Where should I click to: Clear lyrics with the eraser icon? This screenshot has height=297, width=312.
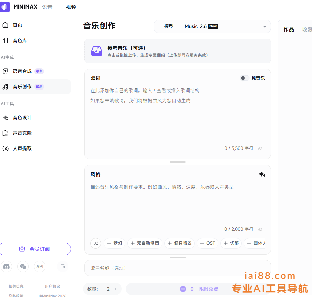tap(260, 148)
